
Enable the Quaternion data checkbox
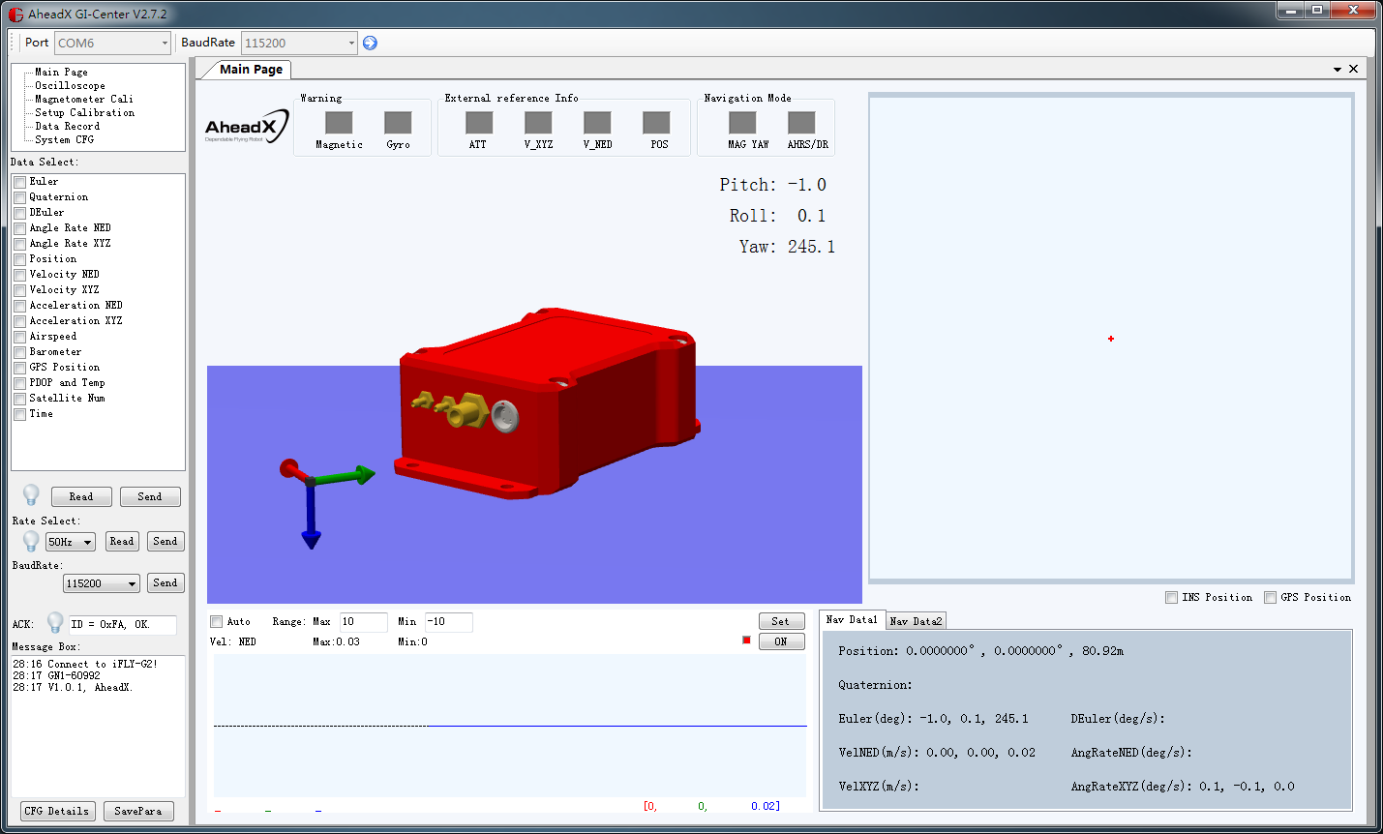click(19, 197)
